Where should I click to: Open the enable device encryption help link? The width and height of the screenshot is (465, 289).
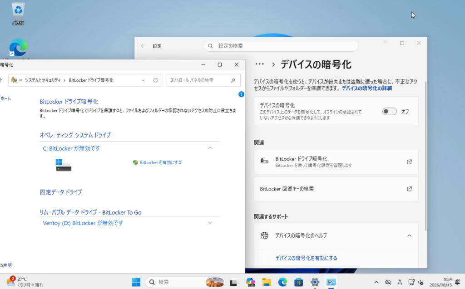(x=306, y=258)
